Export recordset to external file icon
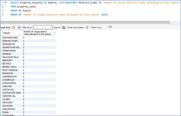Image resolution: width=181 pixels, height=116 pixels. click(64, 27)
